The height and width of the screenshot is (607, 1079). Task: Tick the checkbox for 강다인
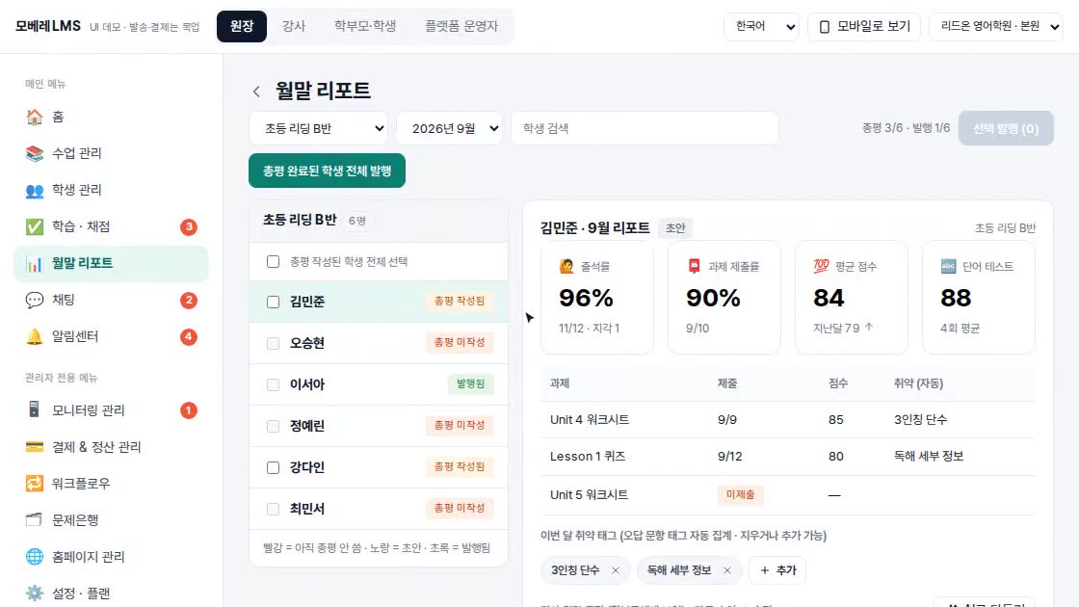[x=274, y=468]
